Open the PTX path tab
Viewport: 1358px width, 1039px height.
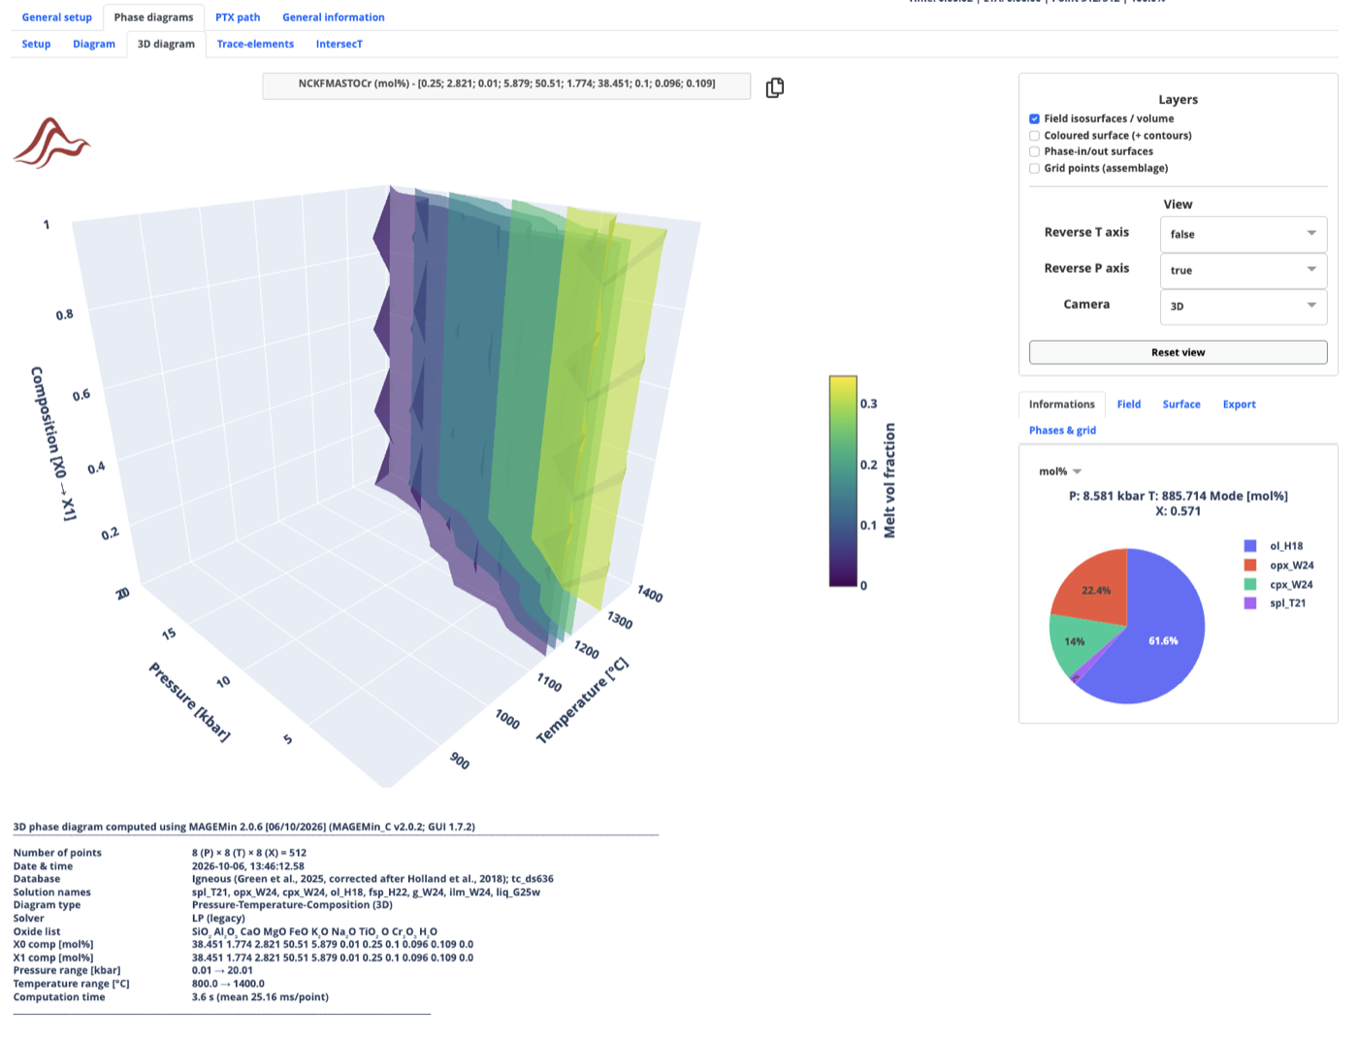(238, 17)
